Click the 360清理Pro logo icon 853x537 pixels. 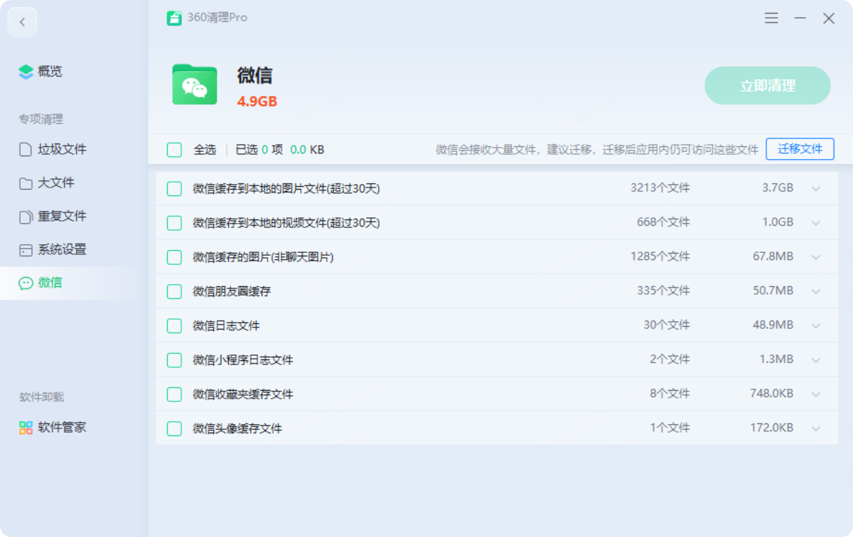174,18
